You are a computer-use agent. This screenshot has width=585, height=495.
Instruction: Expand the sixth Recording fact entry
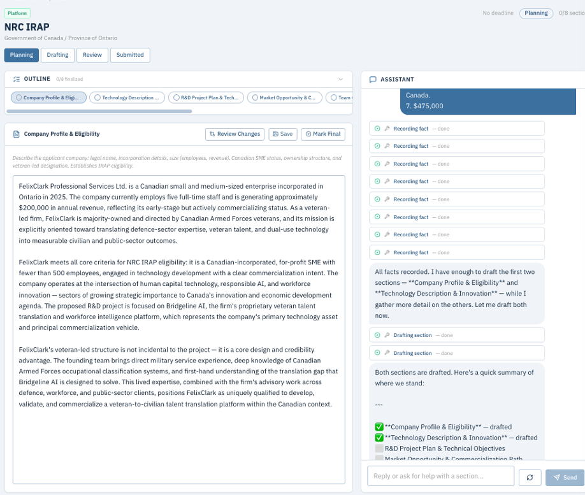(x=457, y=217)
